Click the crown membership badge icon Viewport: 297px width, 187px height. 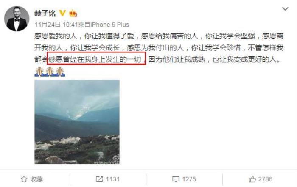[73, 13]
